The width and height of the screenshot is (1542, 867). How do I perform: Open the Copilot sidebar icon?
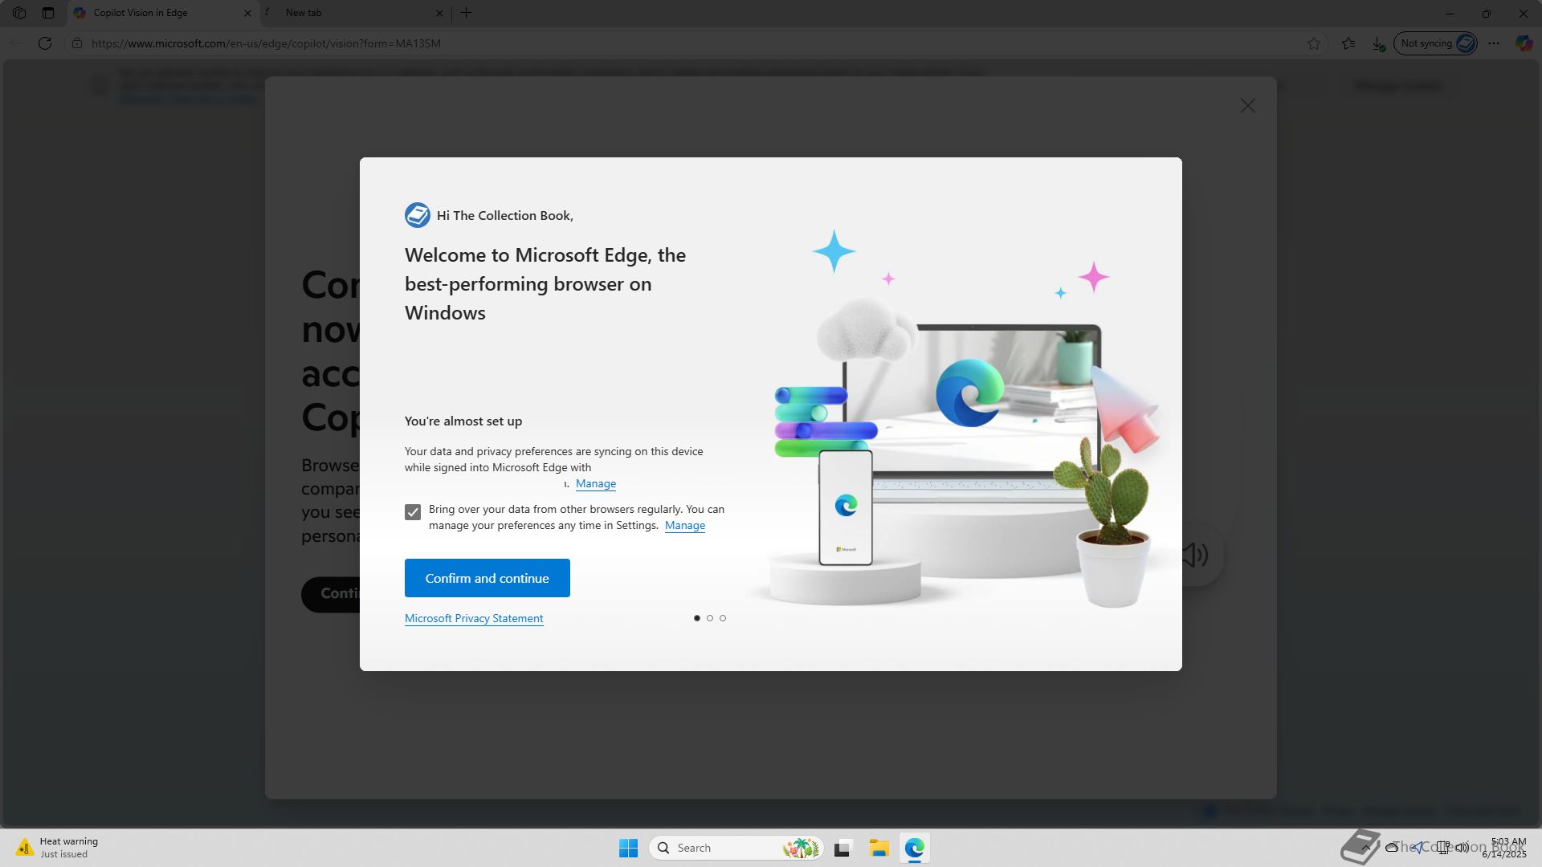coord(1524,43)
